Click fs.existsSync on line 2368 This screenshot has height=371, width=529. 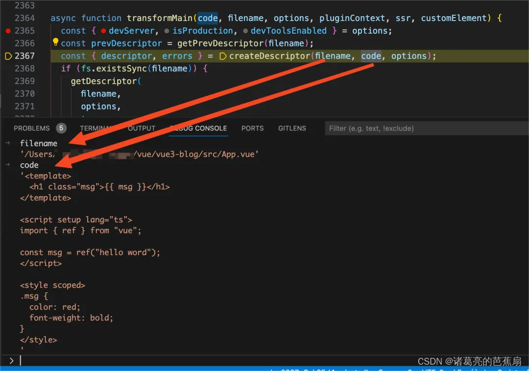click(114, 69)
